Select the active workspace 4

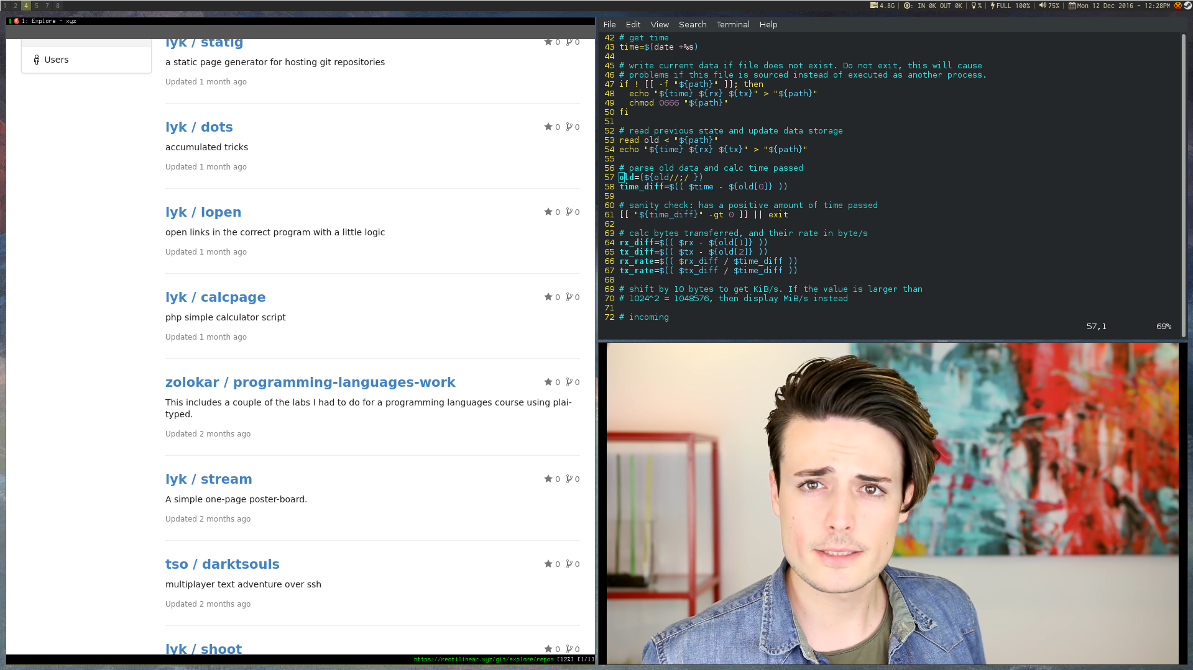pyautogui.click(x=26, y=6)
